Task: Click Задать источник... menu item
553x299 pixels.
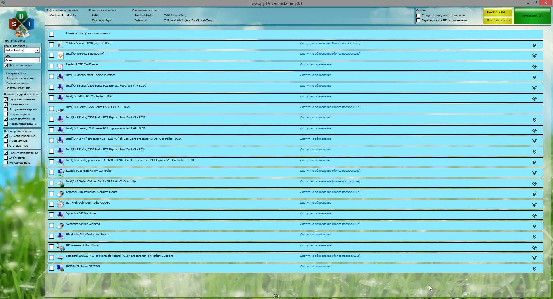Action: [19, 88]
